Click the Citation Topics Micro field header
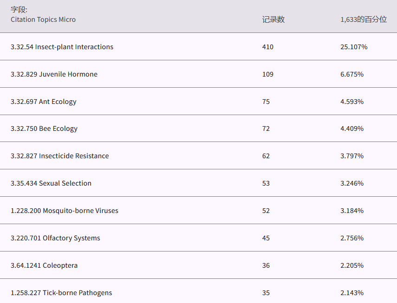397x303 pixels. pyautogui.click(x=43, y=19)
